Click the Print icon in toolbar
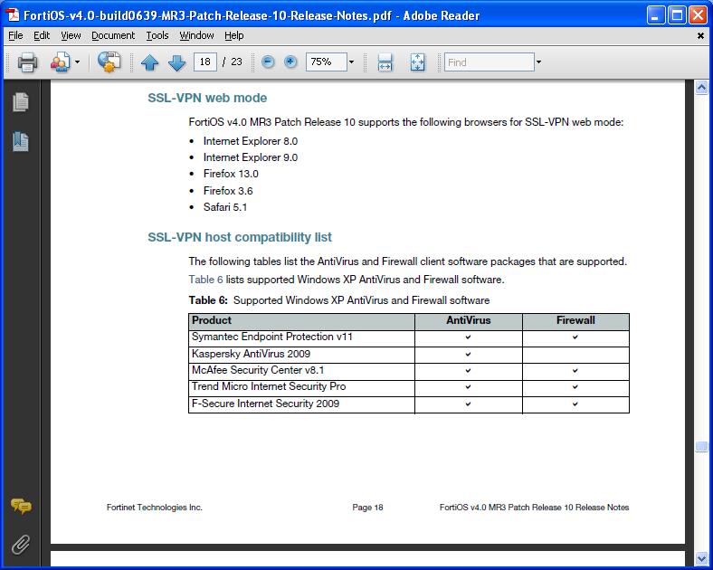This screenshot has height=570, width=713. (x=27, y=62)
